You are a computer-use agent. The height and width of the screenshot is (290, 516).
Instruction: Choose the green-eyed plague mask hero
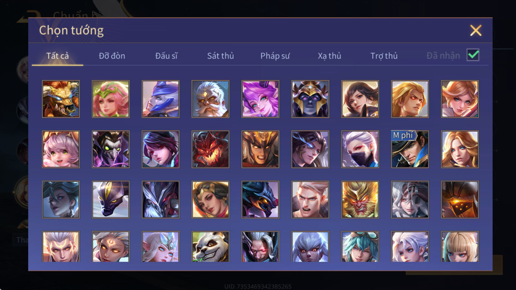click(111, 149)
